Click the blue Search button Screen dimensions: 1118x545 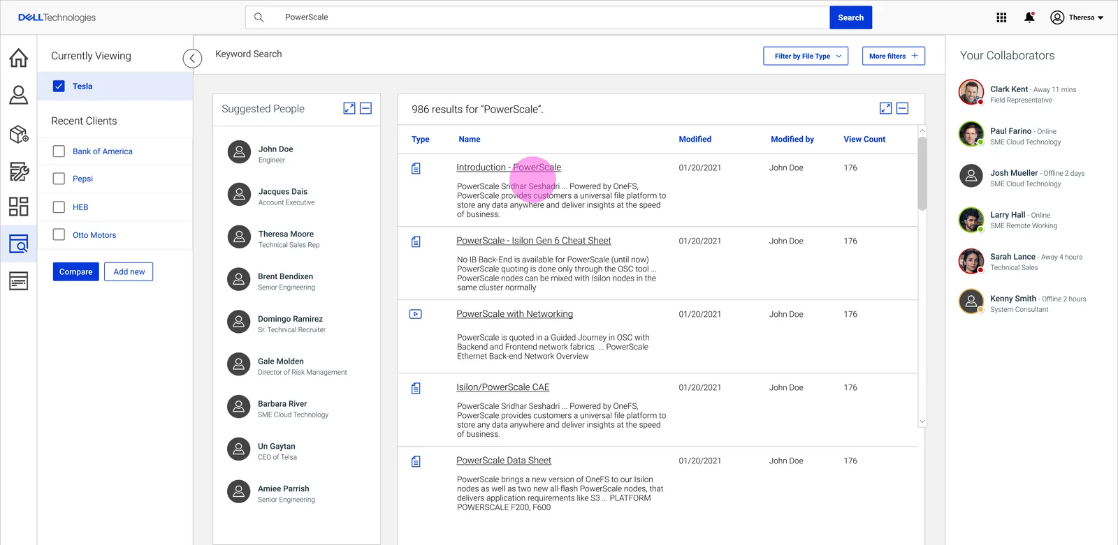[850, 17]
